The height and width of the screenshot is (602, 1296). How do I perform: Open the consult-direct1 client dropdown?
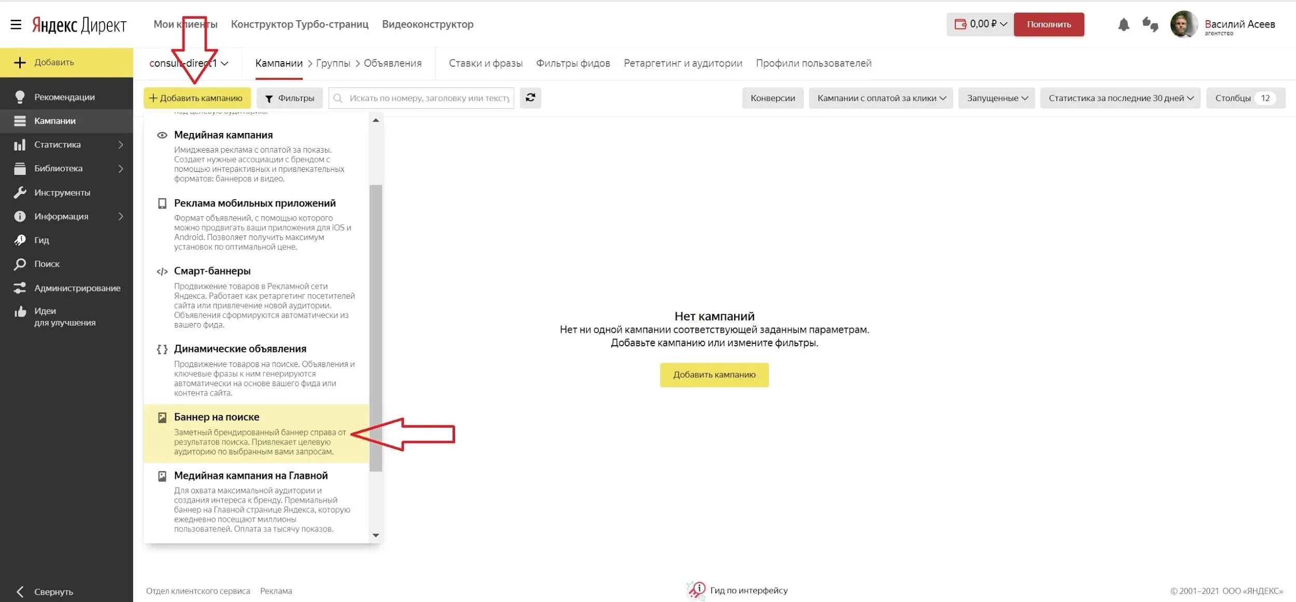click(189, 63)
